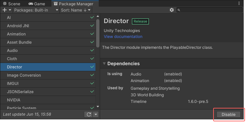Select the JSONSerialize package
Viewport: 246px width, 122px height.
pos(48,92)
